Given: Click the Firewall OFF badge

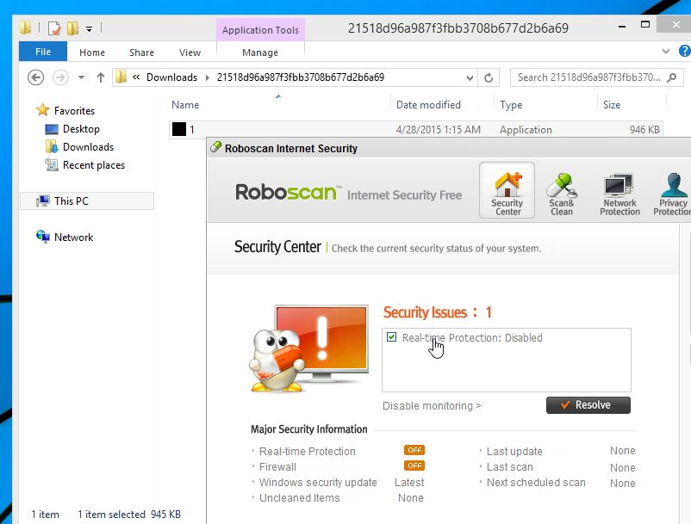Looking at the screenshot, I should click(x=414, y=465).
